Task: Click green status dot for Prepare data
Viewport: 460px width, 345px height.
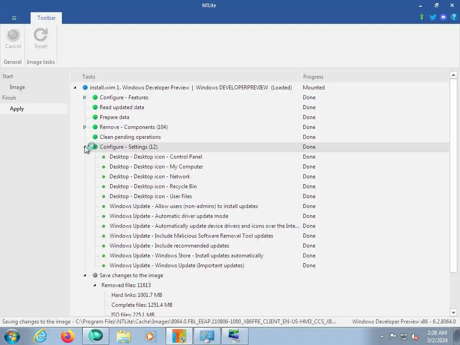Action: coord(95,117)
